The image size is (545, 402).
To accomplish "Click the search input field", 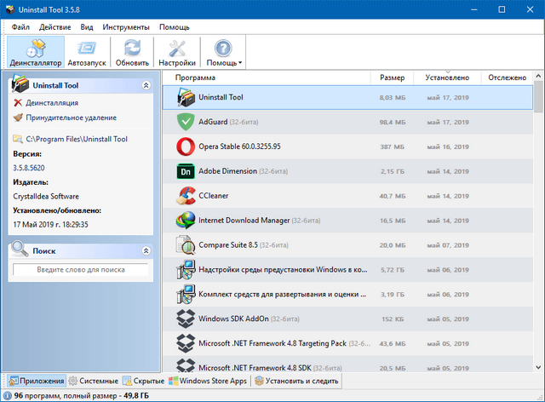I will tap(80, 269).
